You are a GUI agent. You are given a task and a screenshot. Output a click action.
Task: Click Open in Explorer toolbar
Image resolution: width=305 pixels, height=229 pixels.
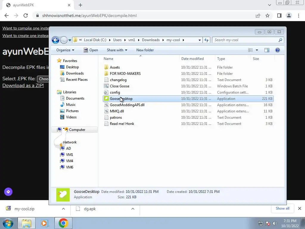(x=91, y=50)
